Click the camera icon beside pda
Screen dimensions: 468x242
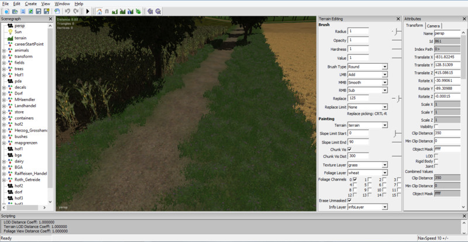10,81
